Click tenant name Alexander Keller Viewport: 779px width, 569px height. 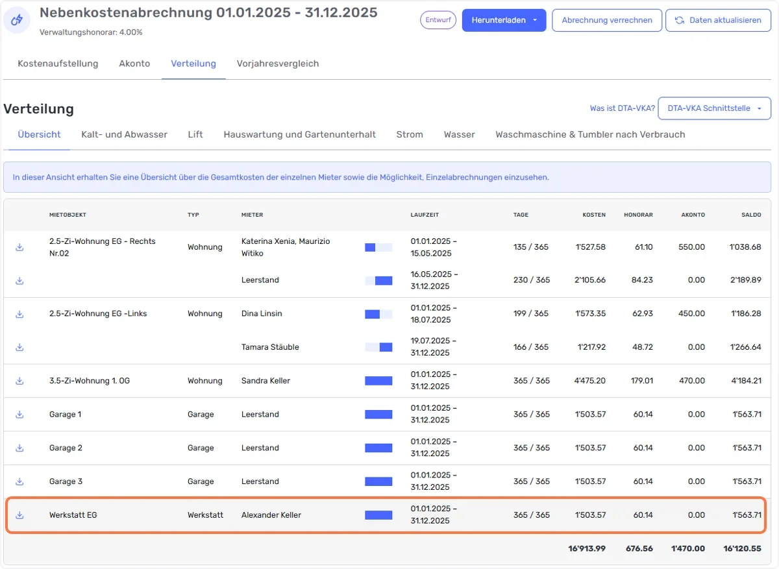(271, 515)
